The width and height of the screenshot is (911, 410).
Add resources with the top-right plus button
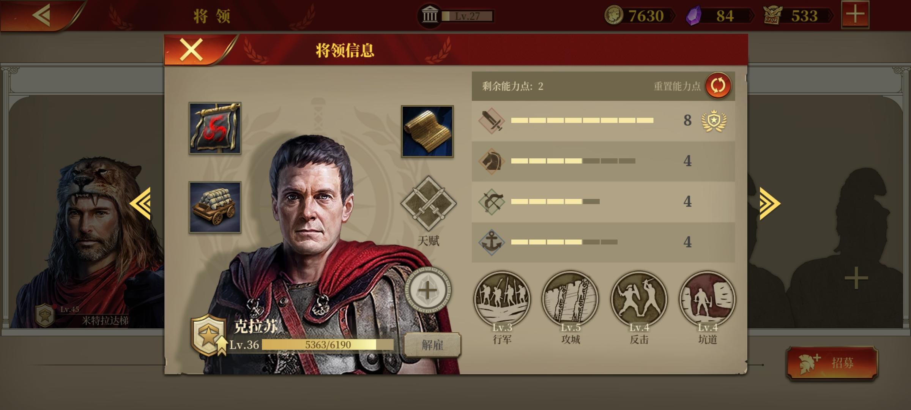coord(855,15)
